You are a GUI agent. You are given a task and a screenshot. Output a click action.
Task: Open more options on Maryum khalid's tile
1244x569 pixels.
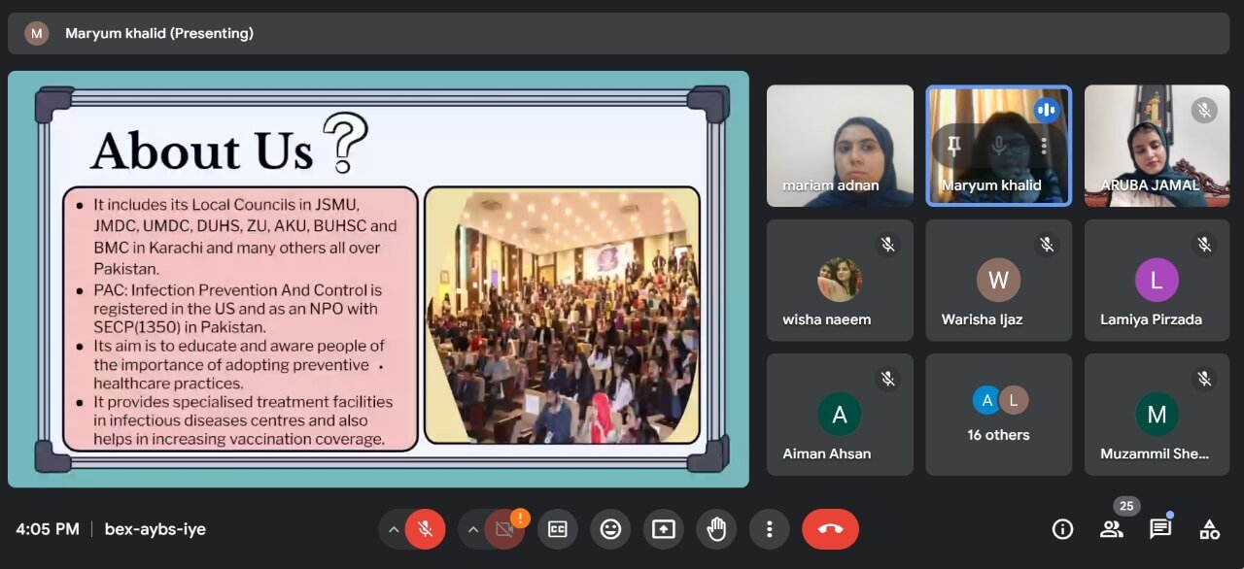pyautogui.click(x=1044, y=146)
